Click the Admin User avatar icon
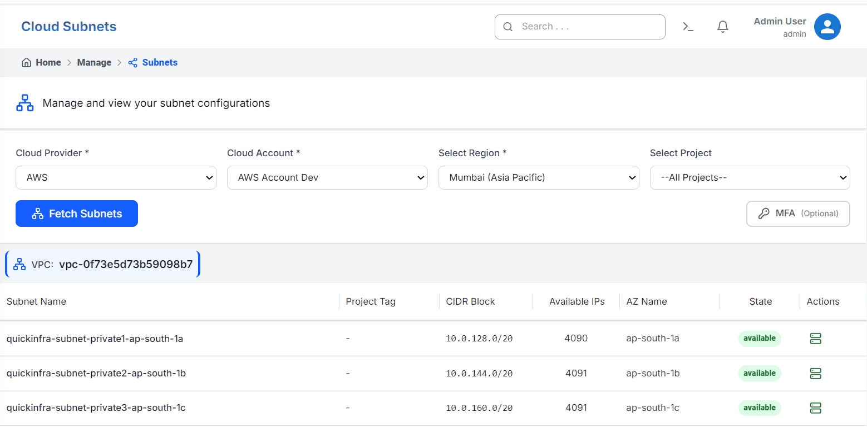 (x=827, y=26)
